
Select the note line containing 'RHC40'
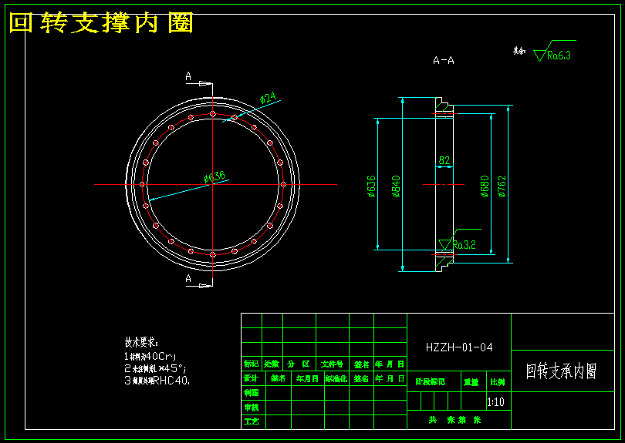click(157, 381)
